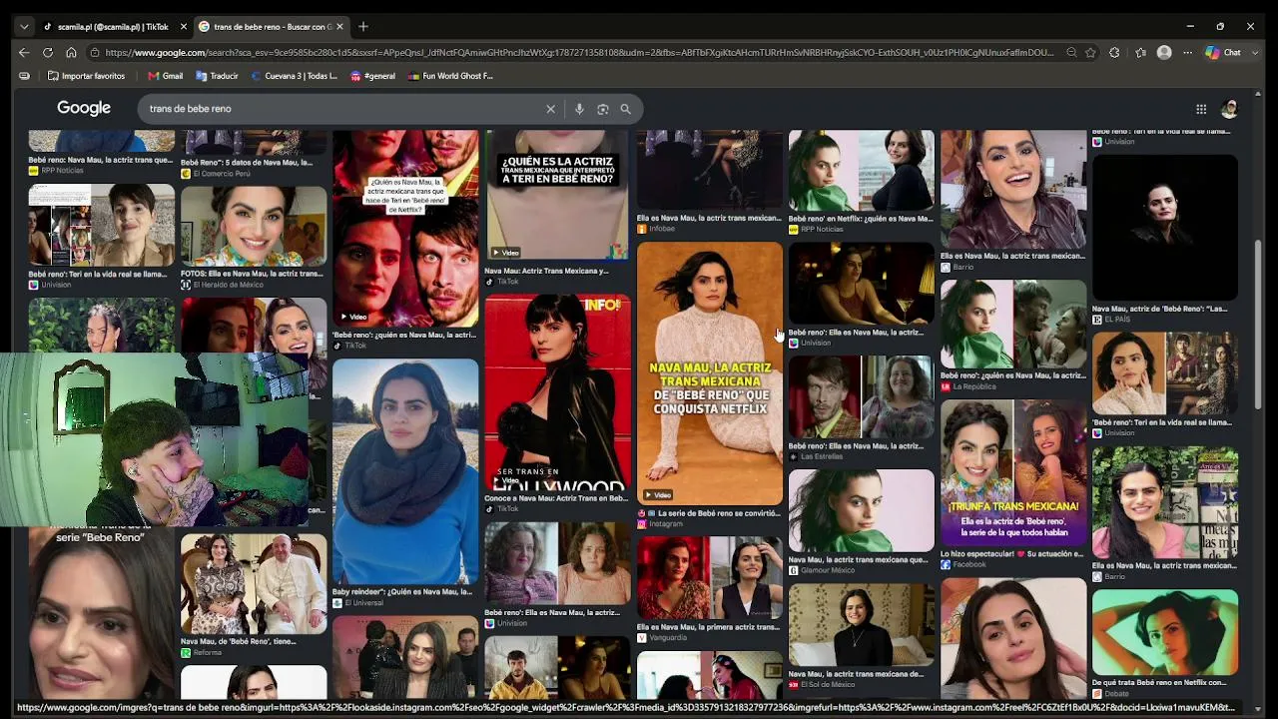Open caption 'Conoce a Nava Mau: Actriz Trans en Beb...'
The height and width of the screenshot is (719, 1278).
tap(556, 497)
